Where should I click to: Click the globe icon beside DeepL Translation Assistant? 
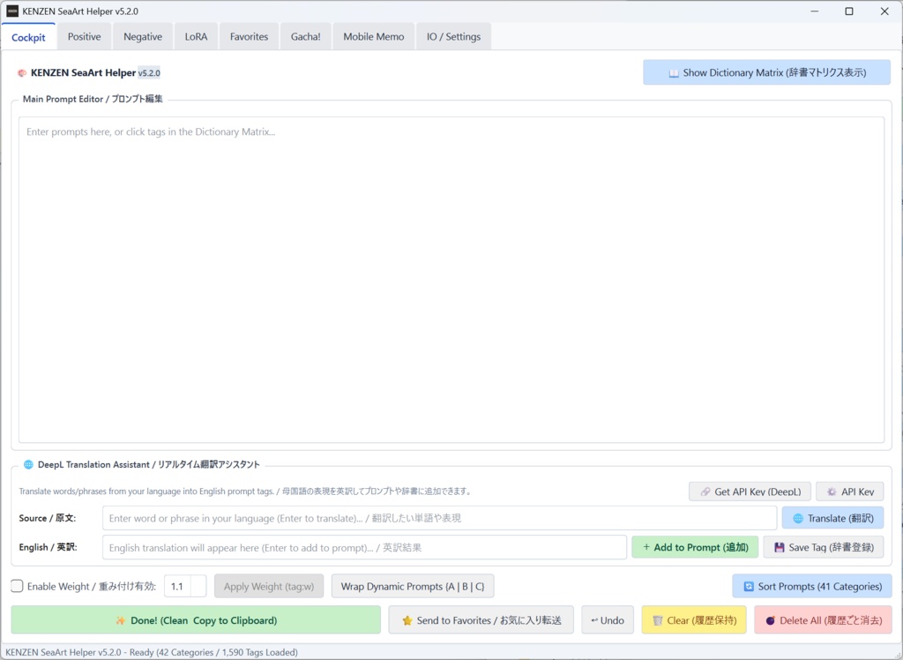pyautogui.click(x=28, y=465)
